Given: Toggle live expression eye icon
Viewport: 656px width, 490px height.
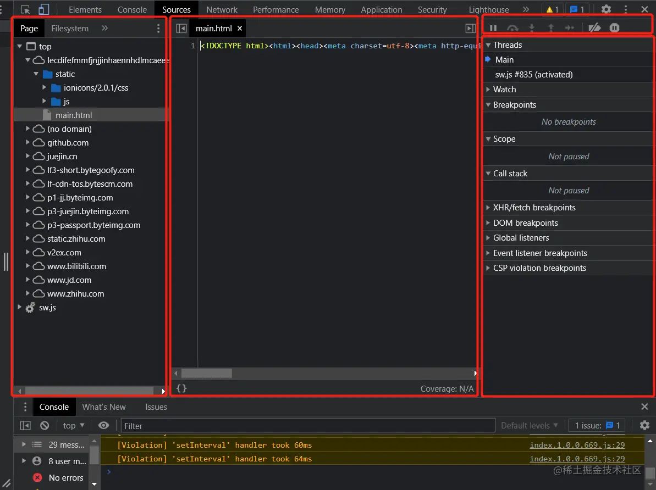Looking at the screenshot, I should 103,425.
